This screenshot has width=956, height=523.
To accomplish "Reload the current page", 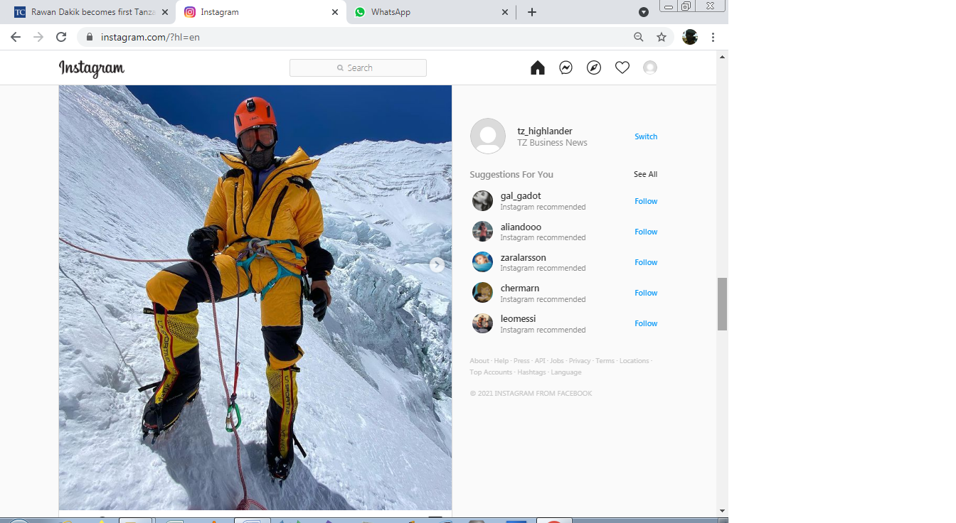I will [61, 37].
